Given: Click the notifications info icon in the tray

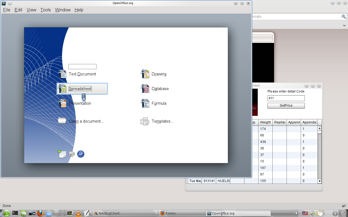Looking at the screenshot, I should pos(335,213).
